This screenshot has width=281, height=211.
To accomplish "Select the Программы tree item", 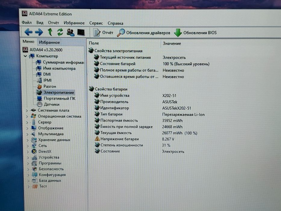I will pos(50,163).
